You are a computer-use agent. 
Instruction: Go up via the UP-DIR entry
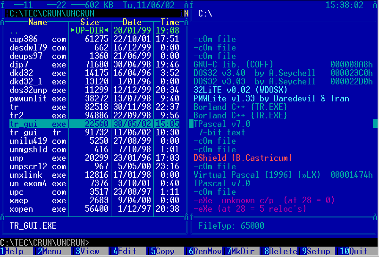click(x=90, y=31)
